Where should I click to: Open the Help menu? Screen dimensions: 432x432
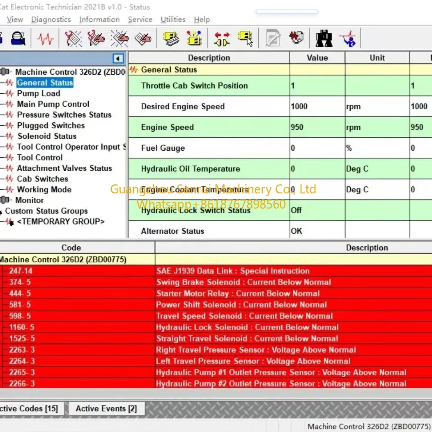click(202, 20)
